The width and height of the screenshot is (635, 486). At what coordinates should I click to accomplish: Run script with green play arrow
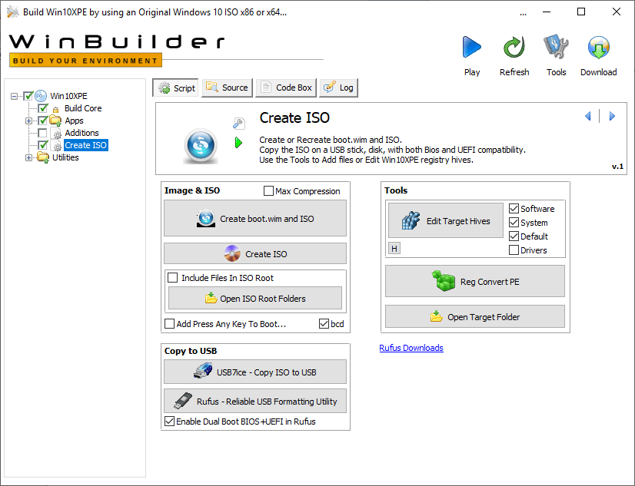pyautogui.click(x=238, y=142)
